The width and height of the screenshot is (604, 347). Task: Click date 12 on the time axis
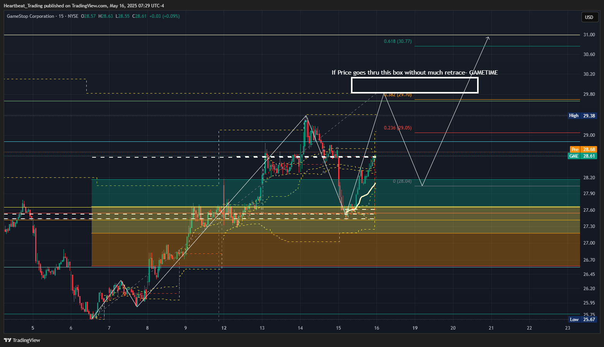tap(224, 328)
